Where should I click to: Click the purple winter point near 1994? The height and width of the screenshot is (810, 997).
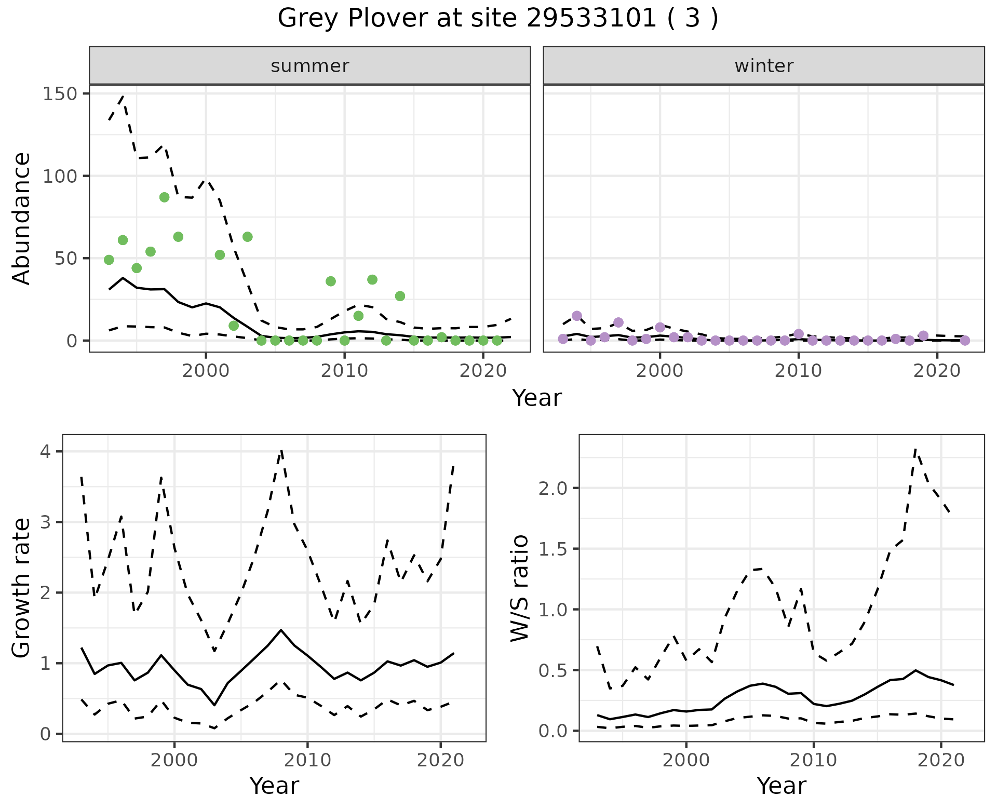(576, 316)
